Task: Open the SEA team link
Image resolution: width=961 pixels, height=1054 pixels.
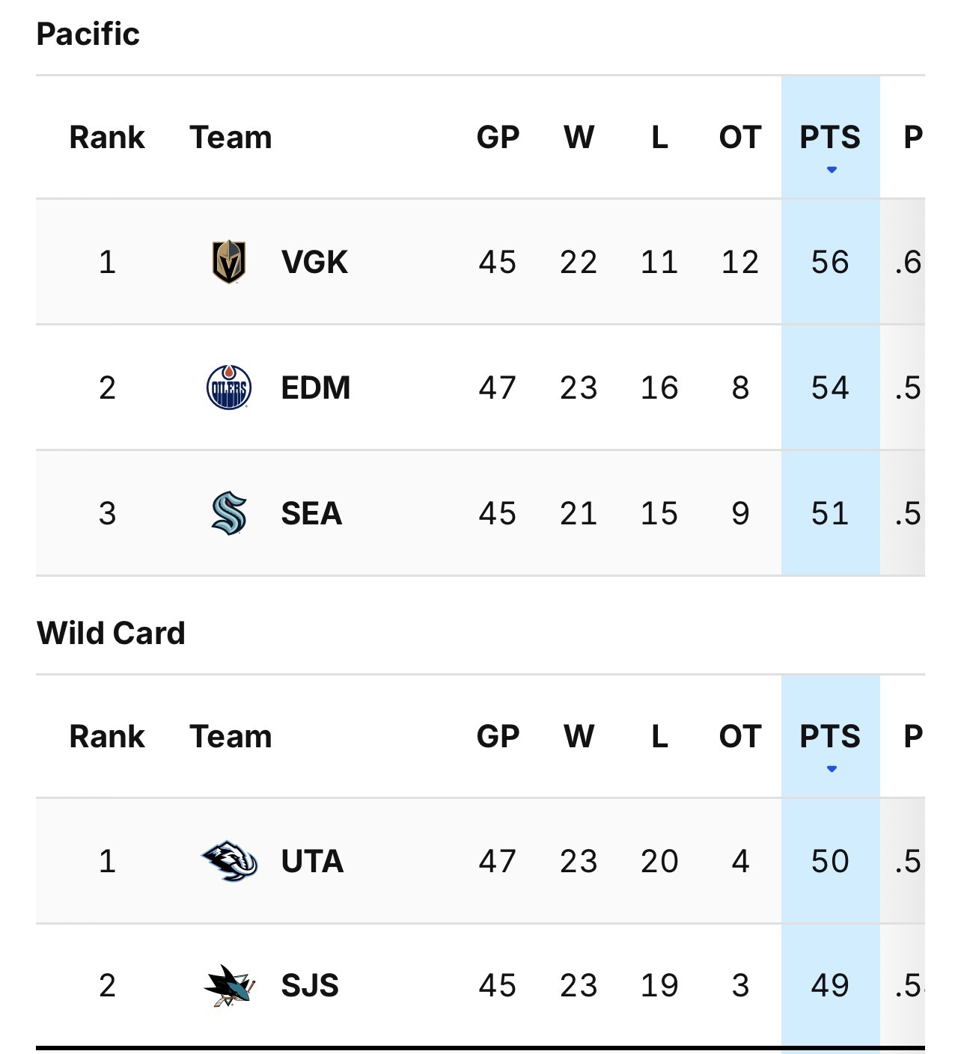Action: (x=311, y=514)
